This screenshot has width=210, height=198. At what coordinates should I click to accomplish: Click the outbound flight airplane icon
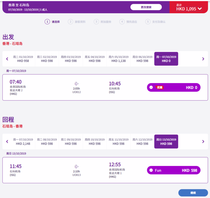76,84
